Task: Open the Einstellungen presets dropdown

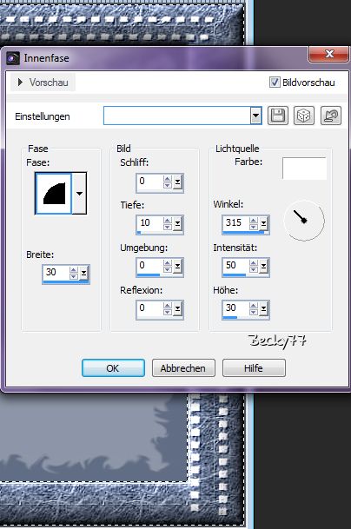Action: coord(255,116)
